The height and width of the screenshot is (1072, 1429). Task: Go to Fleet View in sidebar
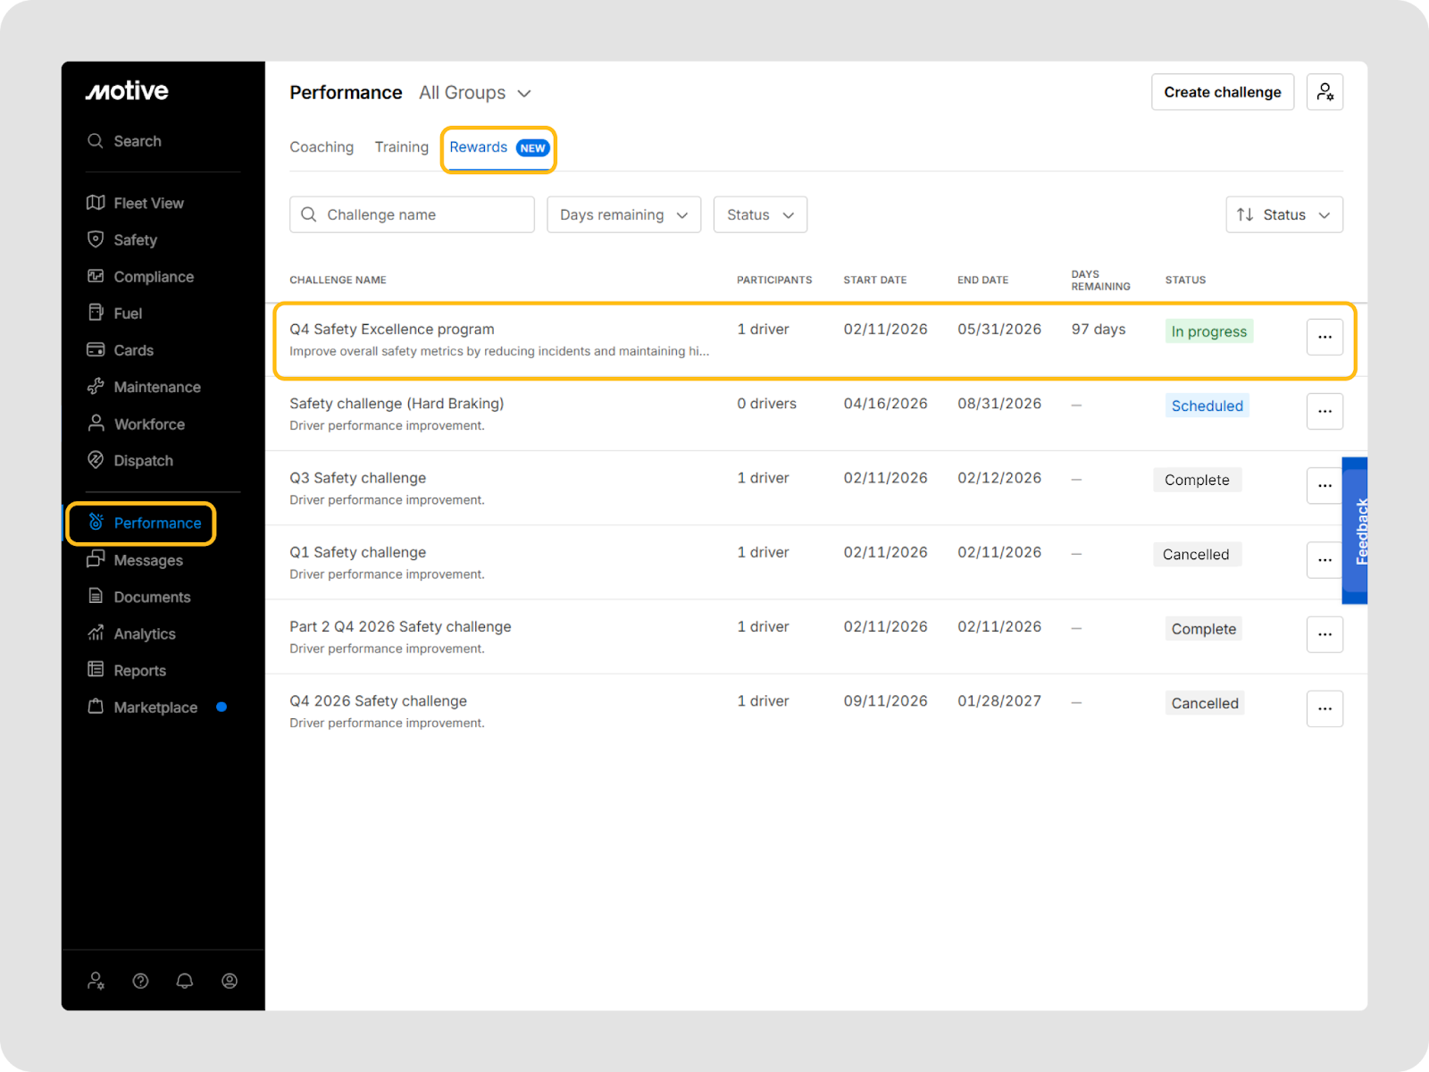point(148,203)
